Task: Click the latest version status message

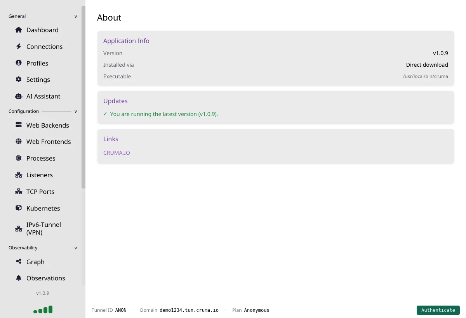Action: click(161, 114)
